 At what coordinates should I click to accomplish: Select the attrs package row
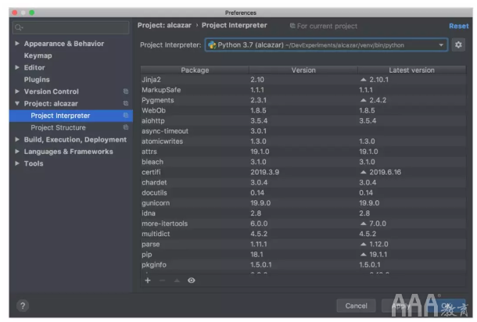[303, 152]
